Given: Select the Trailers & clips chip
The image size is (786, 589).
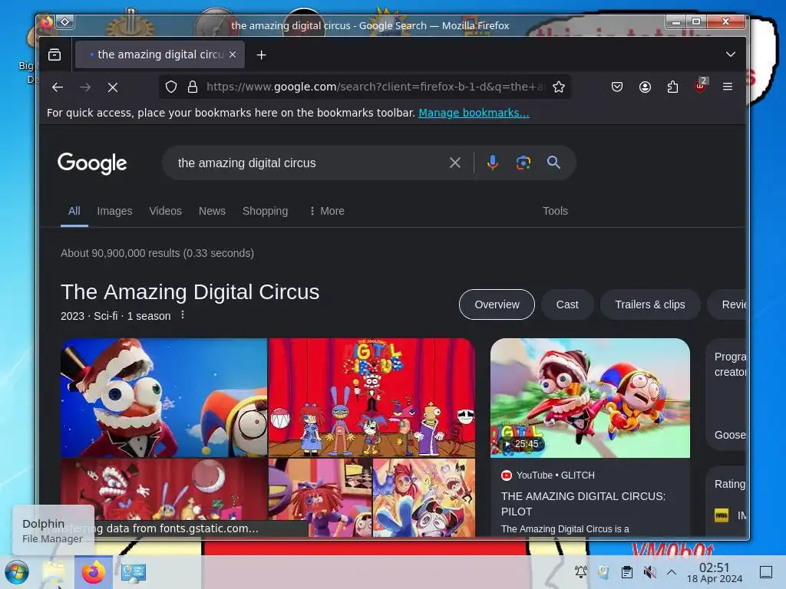Looking at the screenshot, I should [649, 304].
